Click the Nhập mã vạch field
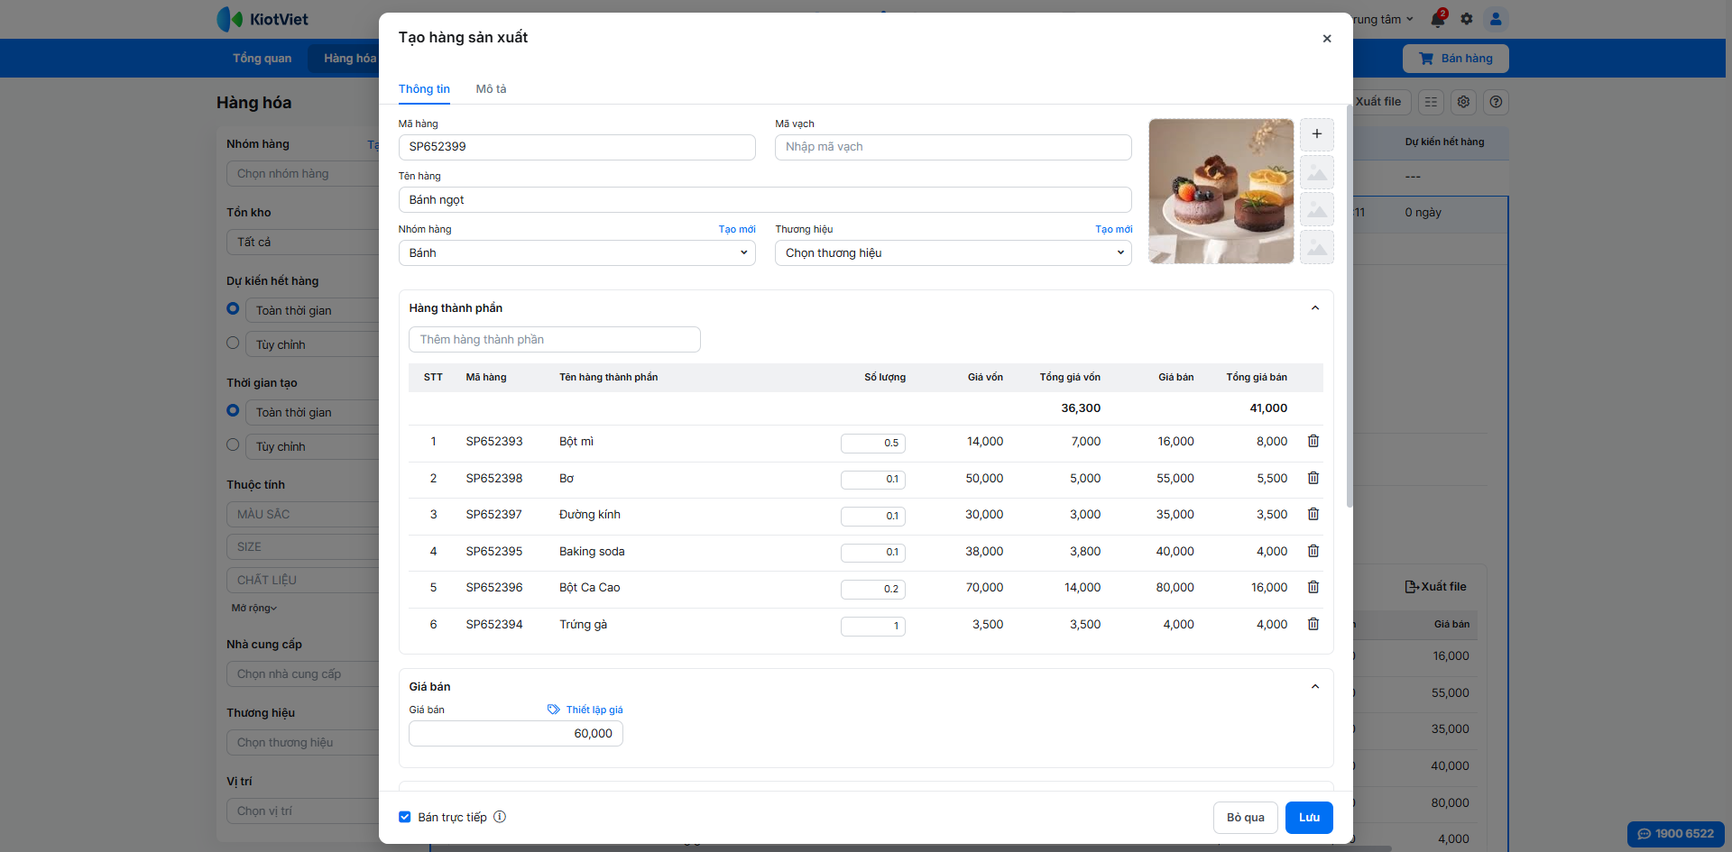The image size is (1732, 852). pos(954,147)
